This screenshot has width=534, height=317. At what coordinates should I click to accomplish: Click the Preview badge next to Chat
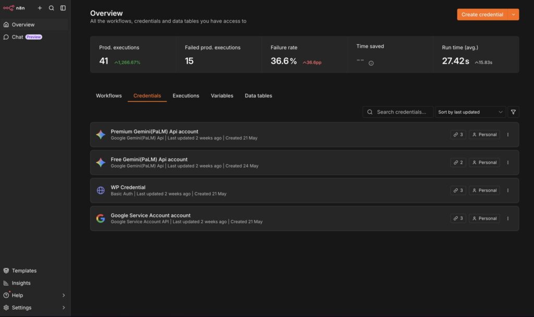(x=34, y=37)
